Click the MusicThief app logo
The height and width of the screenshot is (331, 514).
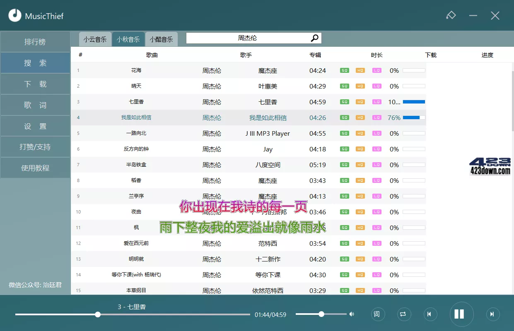(x=15, y=15)
